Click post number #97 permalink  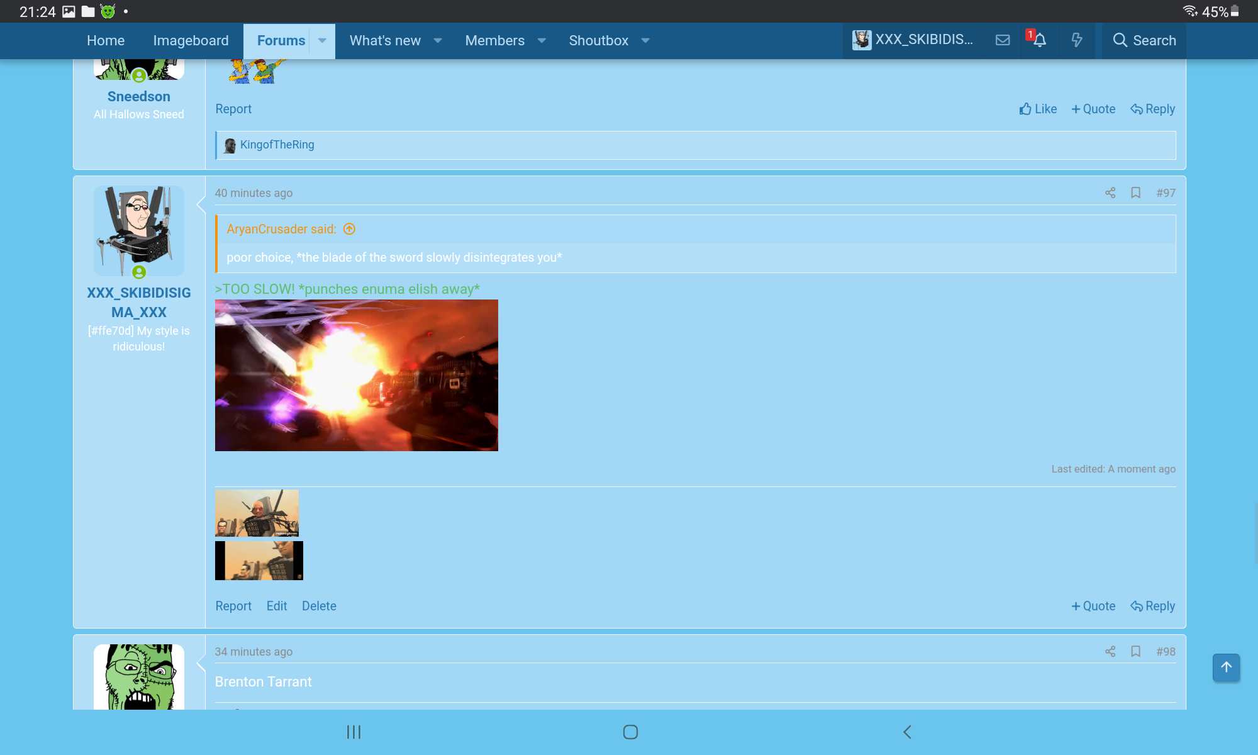[x=1166, y=193]
